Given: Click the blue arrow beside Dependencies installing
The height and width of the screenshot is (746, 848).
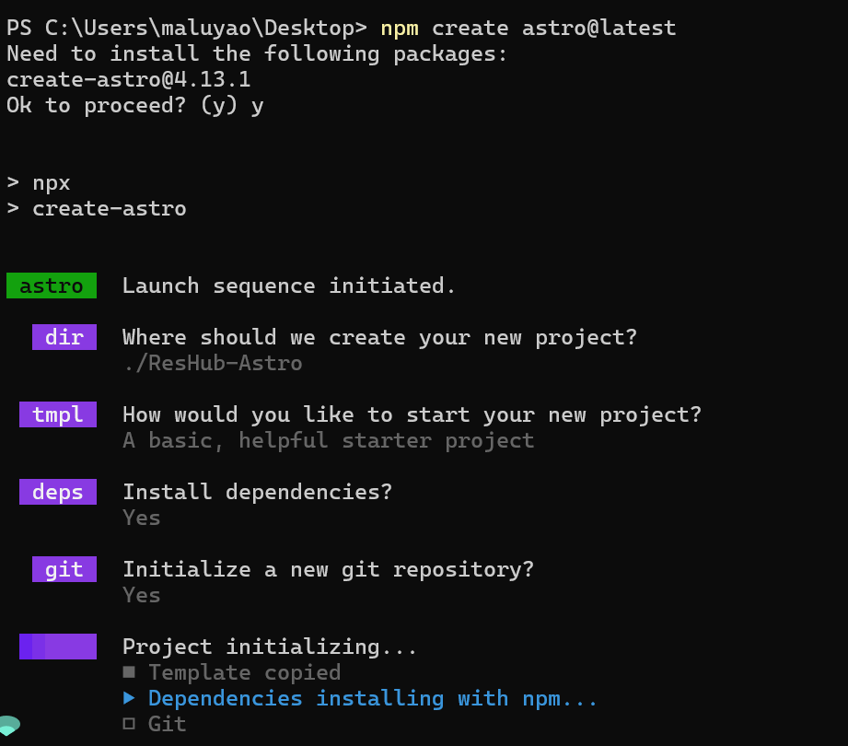Looking at the screenshot, I should pyautogui.click(x=129, y=698).
